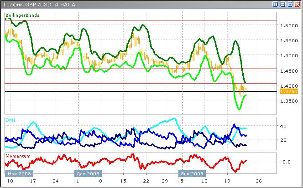Click the 20 level on DMI scale
Image resolution: width=303 pixels, height=188 pixels.
[283, 140]
